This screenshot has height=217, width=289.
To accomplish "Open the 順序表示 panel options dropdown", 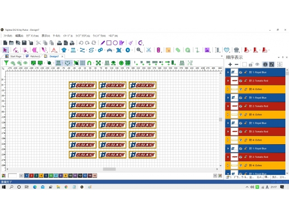I will (x=279, y=57).
